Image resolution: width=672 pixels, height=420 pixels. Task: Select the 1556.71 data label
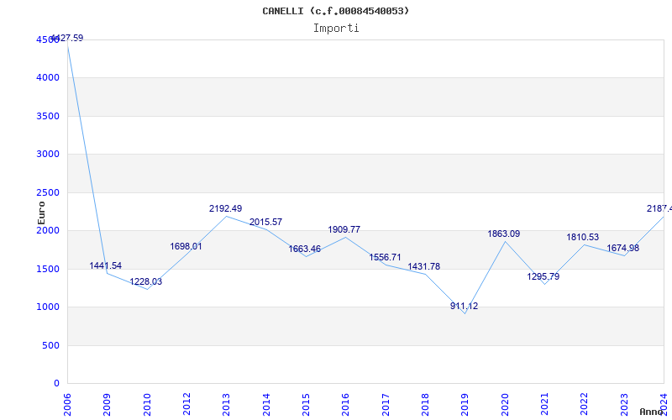pos(385,257)
